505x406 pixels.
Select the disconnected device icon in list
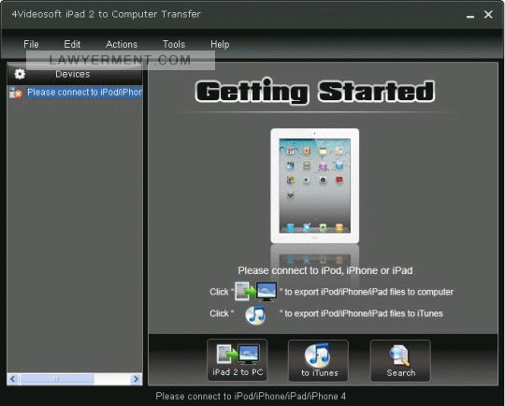click(x=16, y=93)
